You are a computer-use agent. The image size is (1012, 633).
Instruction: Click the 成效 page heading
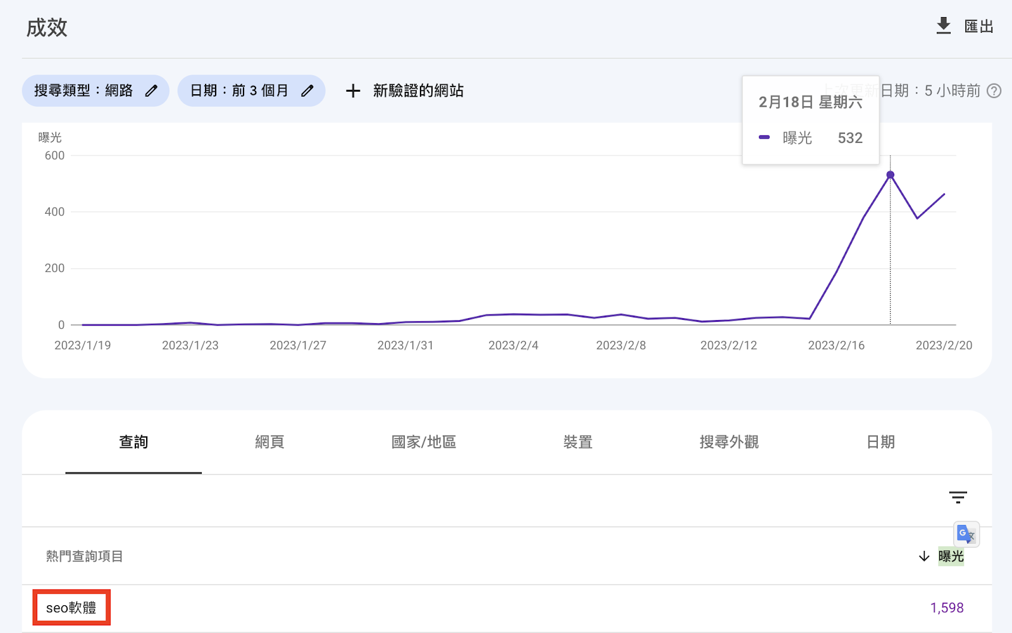click(x=47, y=28)
